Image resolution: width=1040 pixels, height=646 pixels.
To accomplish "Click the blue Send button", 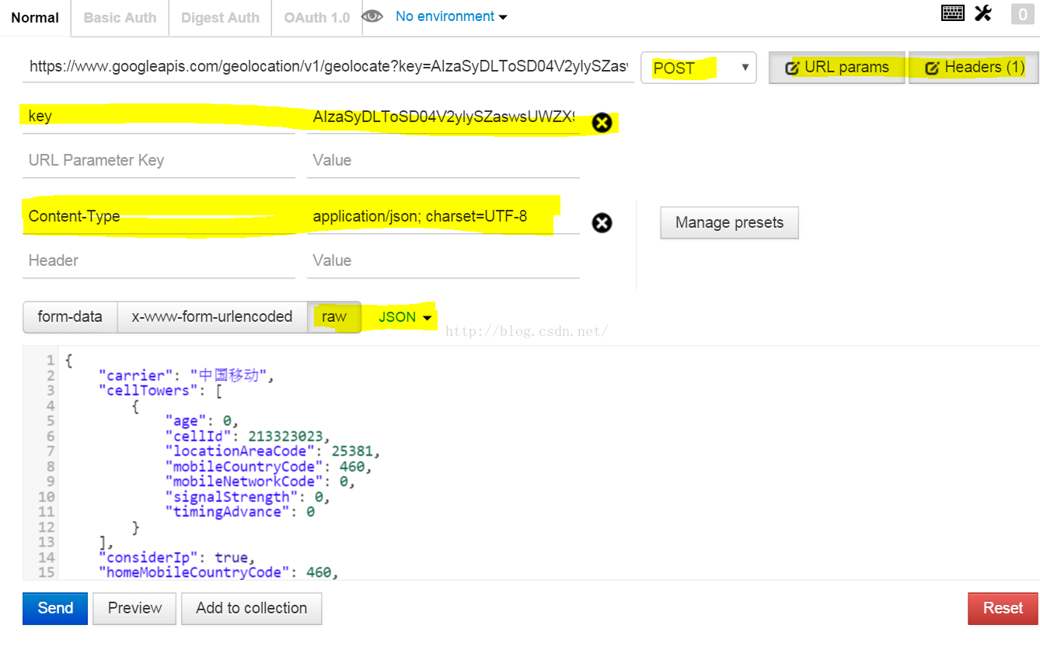I will 55,608.
